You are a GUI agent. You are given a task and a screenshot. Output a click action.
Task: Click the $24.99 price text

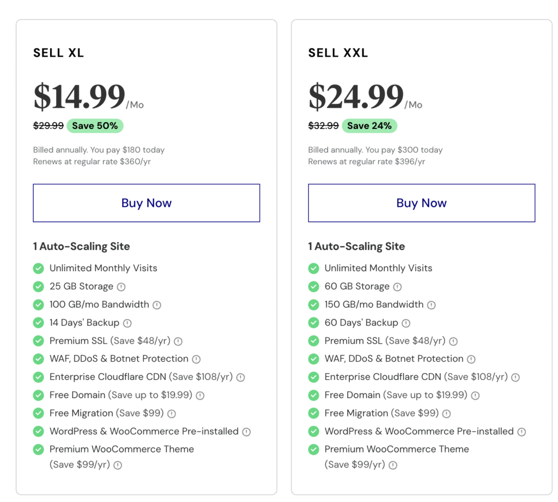pyautogui.click(x=356, y=96)
